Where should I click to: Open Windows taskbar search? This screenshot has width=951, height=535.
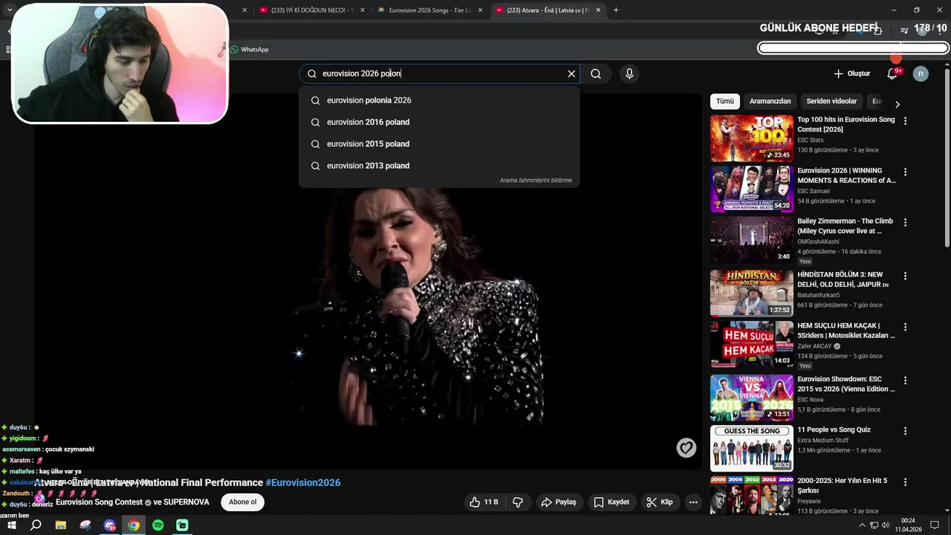[36, 525]
